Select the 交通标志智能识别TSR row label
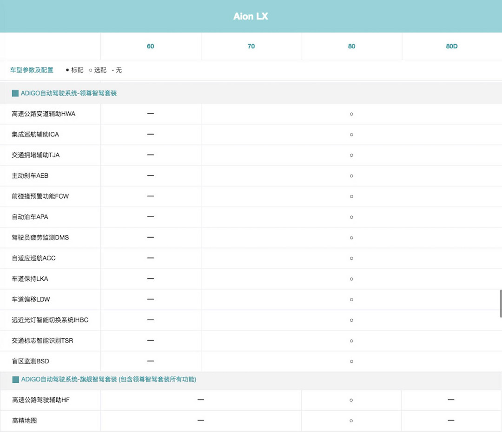The width and height of the screenshot is (502, 432). (42, 341)
